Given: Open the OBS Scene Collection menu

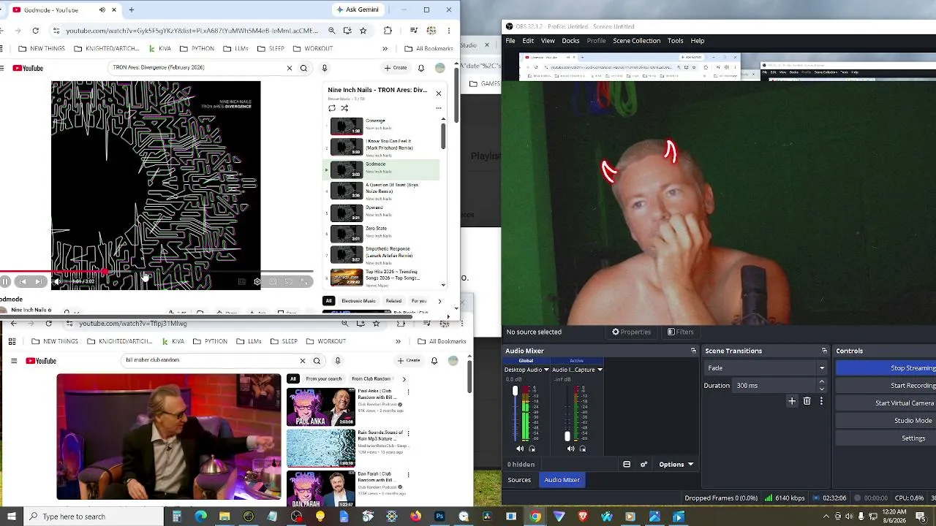Looking at the screenshot, I should tap(636, 41).
